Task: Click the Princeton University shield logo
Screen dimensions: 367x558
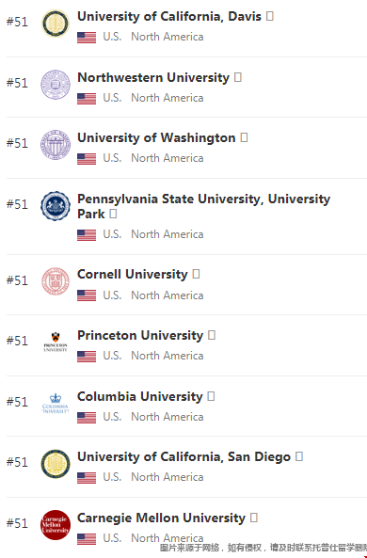Action: pyautogui.click(x=56, y=342)
